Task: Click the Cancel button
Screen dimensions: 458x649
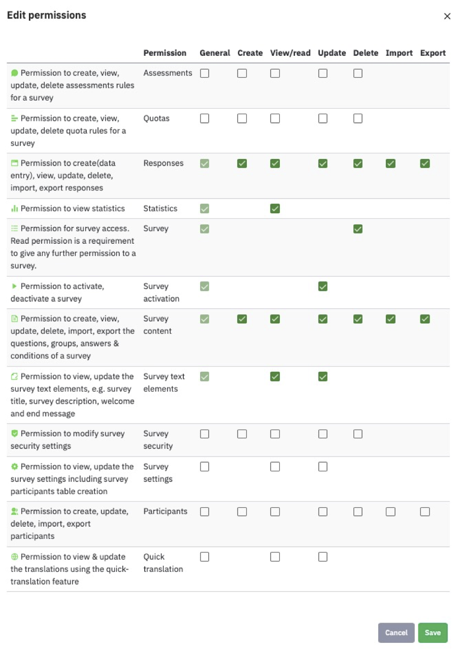Action: [x=396, y=633]
